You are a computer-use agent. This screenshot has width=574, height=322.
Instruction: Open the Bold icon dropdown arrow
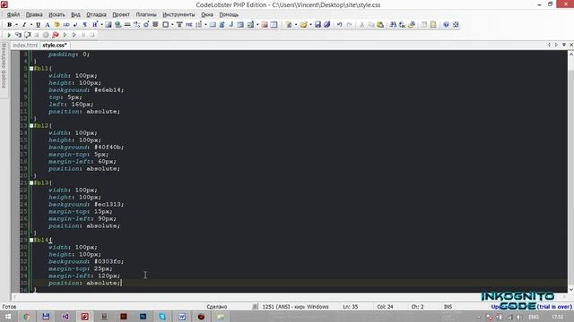pyautogui.click(x=16, y=25)
